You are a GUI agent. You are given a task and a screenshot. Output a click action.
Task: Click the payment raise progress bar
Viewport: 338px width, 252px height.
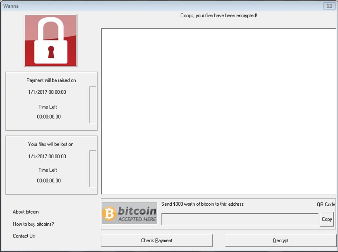click(93, 105)
